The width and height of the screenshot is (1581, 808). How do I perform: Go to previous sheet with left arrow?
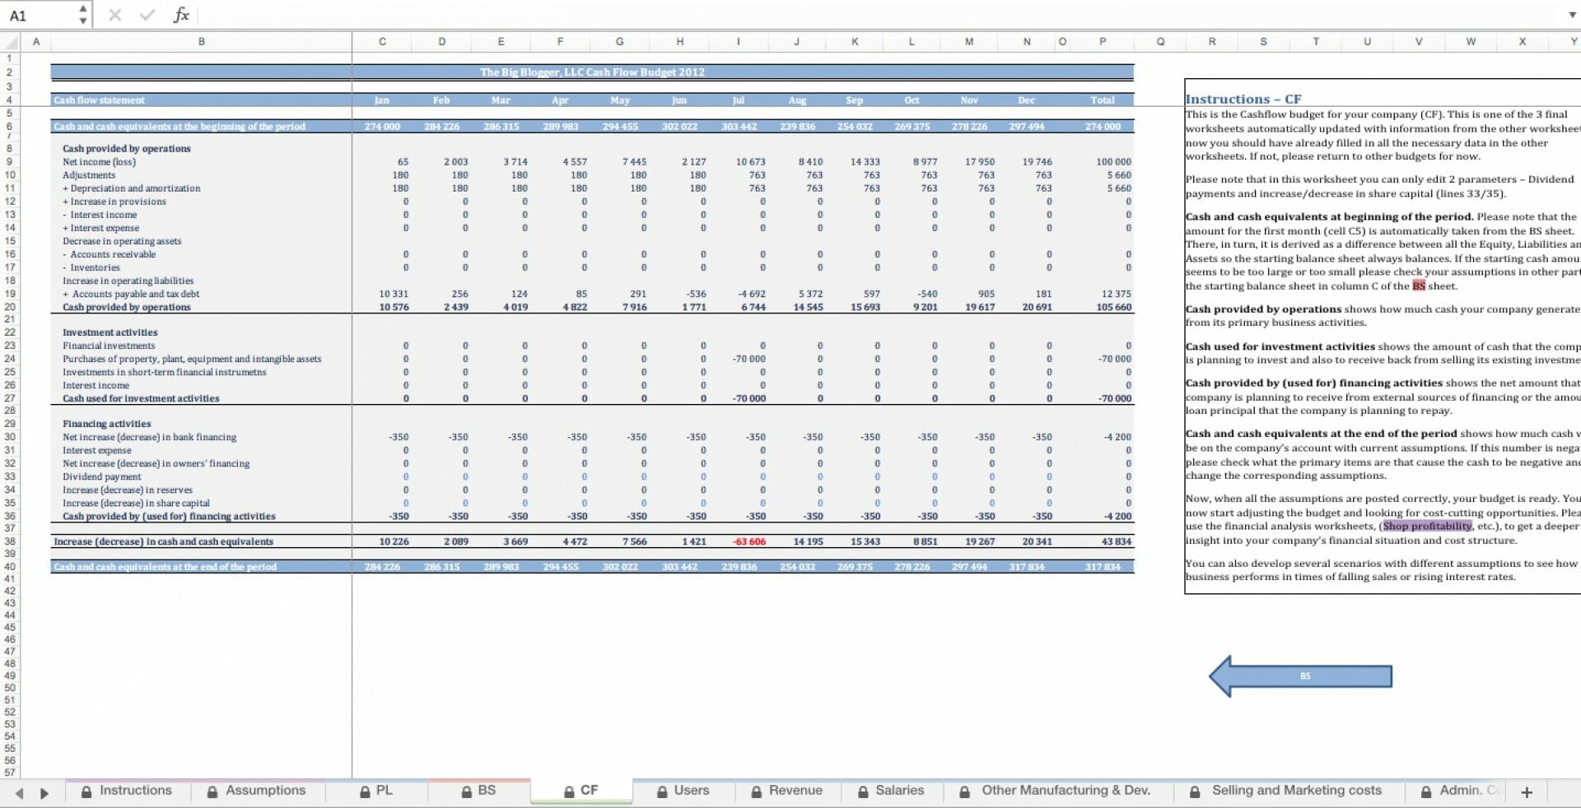tap(19, 792)
